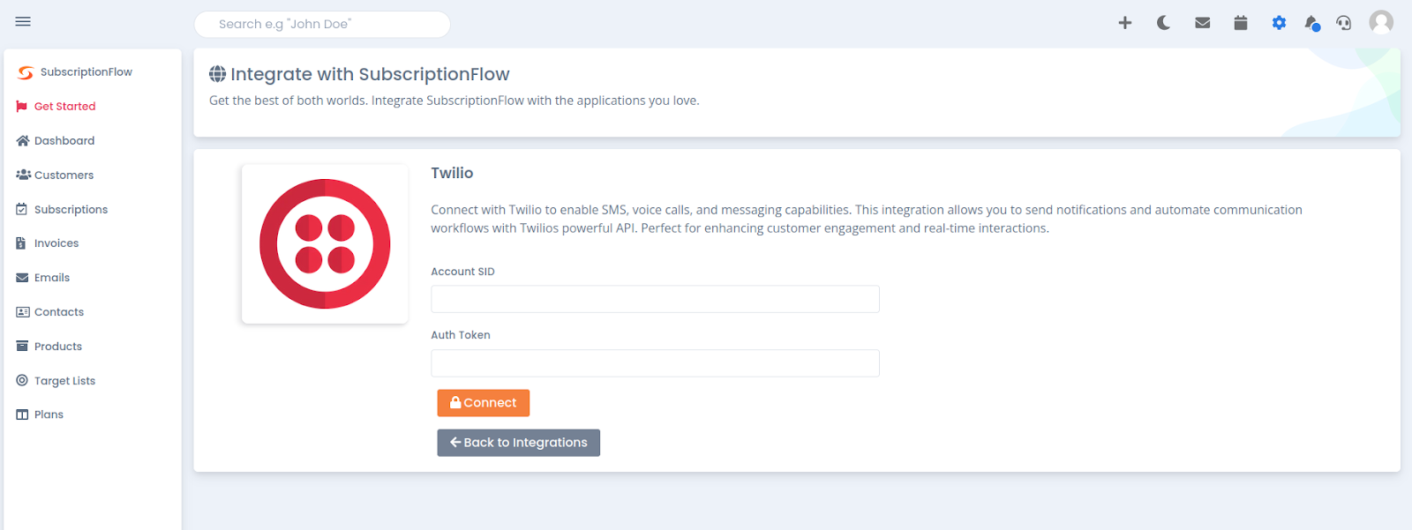Click the Account SID input field
Image resolution: width=1412 pixels, height=530 pixels.
655,299
